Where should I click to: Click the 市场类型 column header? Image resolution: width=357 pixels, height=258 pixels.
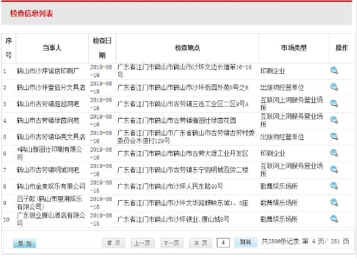pos(294,48)
